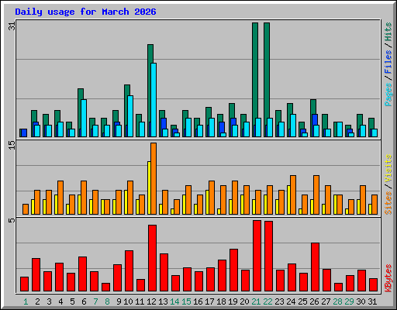Click the day 12 label on the axis
The image size is (397, 310).
pyautogui.click(x=151, y=301)
